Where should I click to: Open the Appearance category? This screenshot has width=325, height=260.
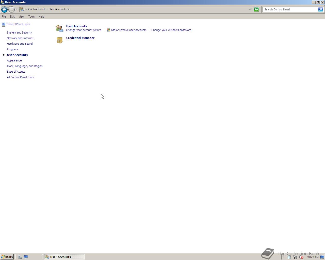pyautogui.click(x=14, y=60)
